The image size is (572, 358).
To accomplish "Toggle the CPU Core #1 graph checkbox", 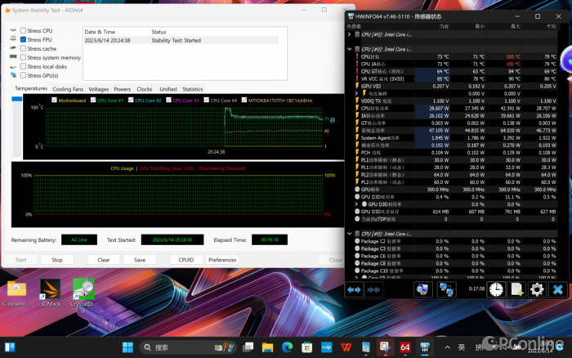I will click(93, 100).
